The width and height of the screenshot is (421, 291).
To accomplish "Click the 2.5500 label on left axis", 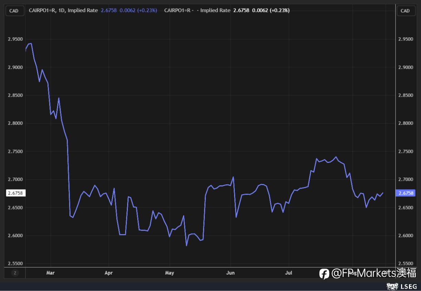I will (15, 264).
